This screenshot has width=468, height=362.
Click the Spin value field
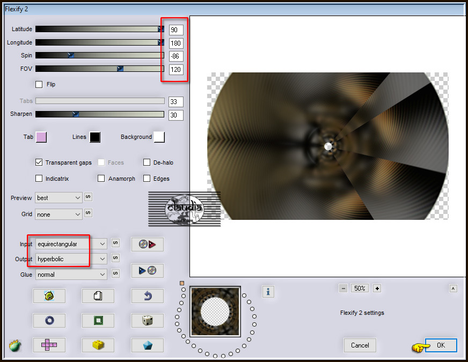tap(176, 56)
